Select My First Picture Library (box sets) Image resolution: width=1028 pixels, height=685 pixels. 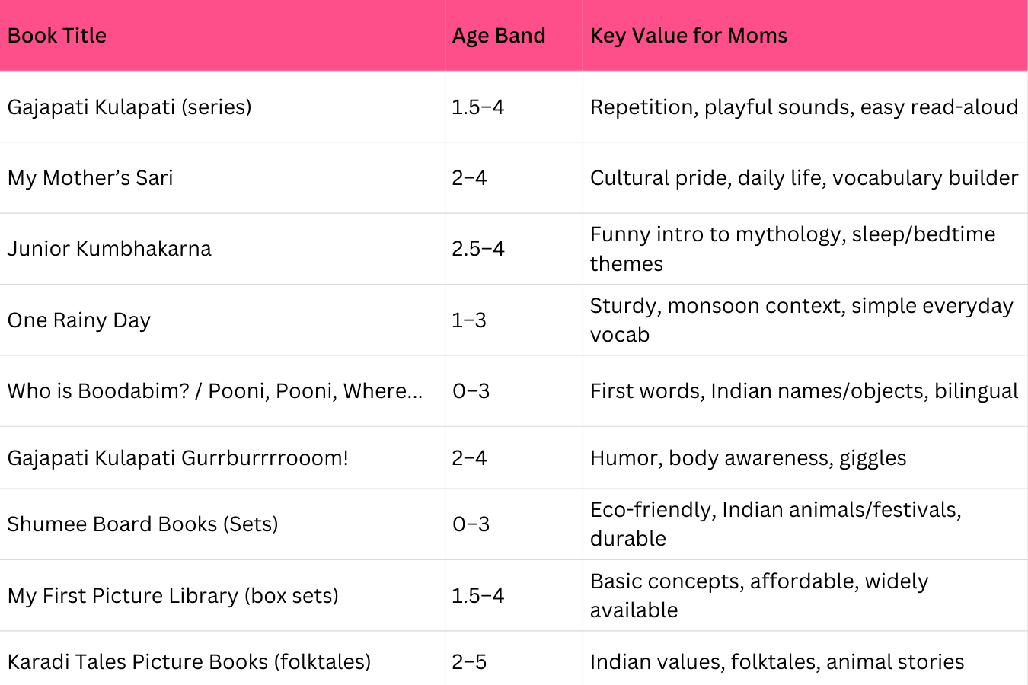pyautogui.click(x=173, y=595)
